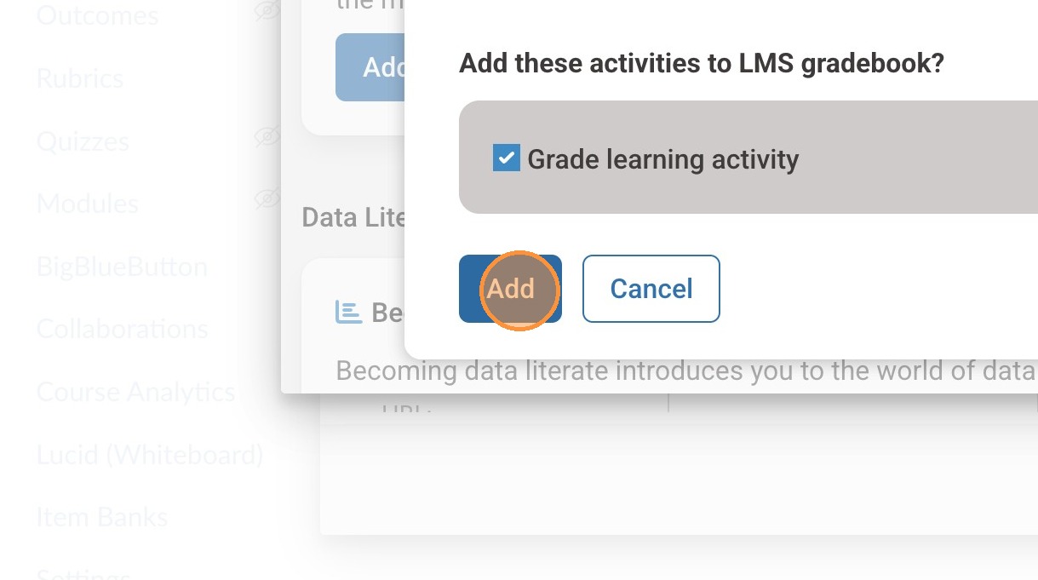Select Modules in the course menu

coord(87,204)
